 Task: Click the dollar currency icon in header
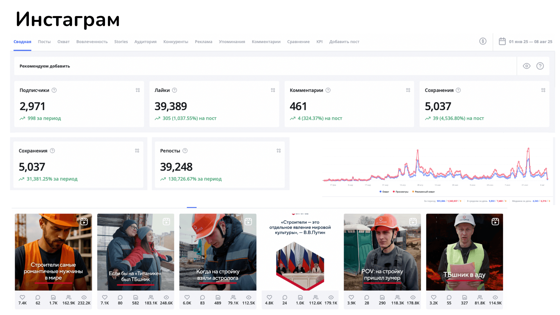(483, 41)
